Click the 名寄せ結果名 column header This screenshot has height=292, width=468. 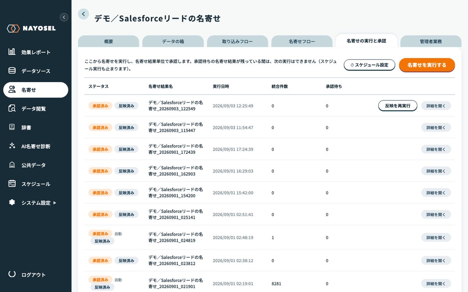pyautogui.click(x=160, y=86)
